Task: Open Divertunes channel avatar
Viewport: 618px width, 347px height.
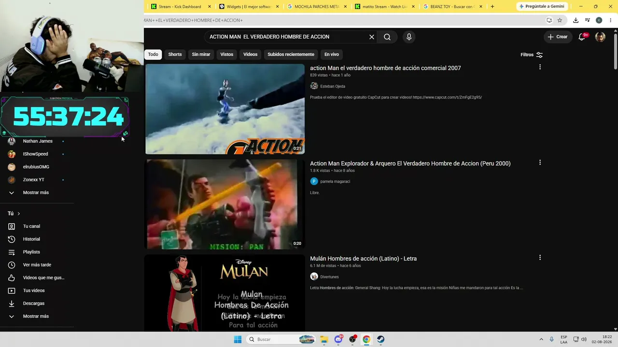Action: (x=314, y=277)
